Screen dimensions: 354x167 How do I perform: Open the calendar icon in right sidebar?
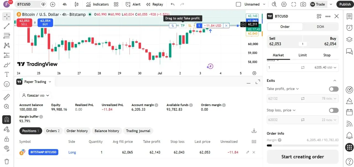(349, 112)
